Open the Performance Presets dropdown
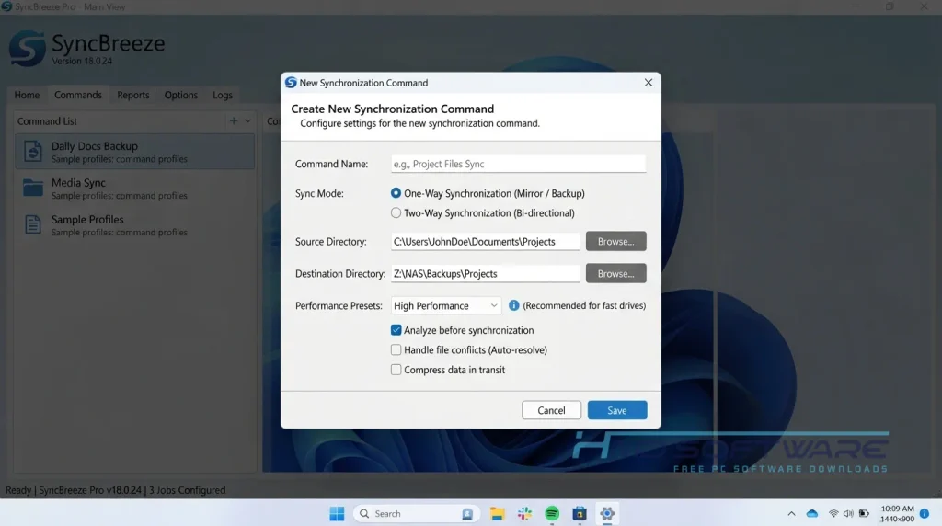 [x=446, y=305]
